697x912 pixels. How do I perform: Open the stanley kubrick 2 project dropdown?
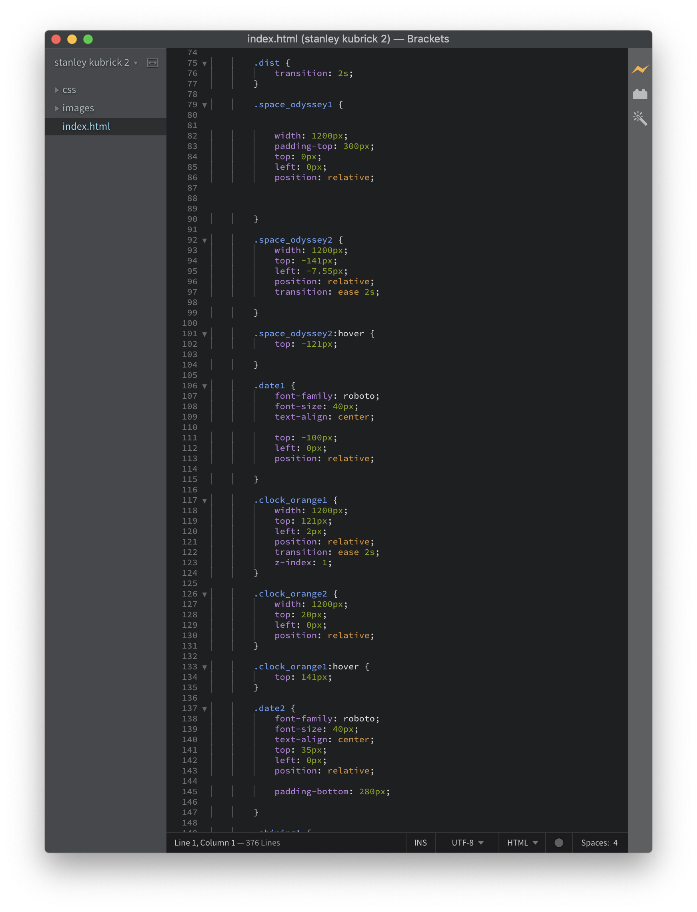point(96,62)
